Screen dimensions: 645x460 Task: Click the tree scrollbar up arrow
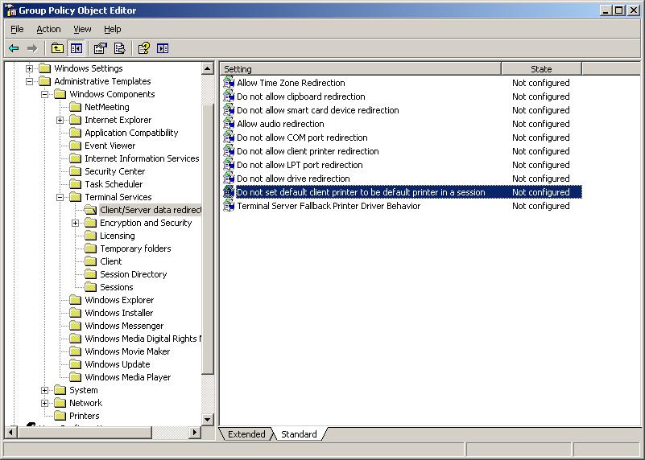[208, 68]
